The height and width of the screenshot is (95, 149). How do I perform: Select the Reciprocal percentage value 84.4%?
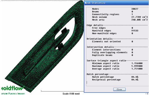(x=135, y=80)
